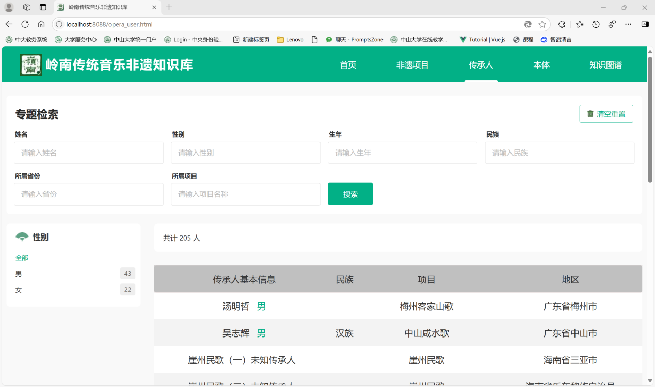The width and height of the screenshot is (655, 387).
Task: Filter the list by 男 gender
Action: 19,274
